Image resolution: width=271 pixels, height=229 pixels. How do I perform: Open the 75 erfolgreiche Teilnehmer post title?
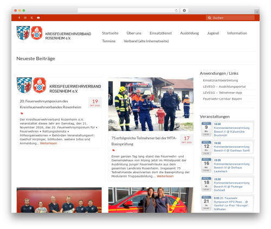tap(144, 141)
